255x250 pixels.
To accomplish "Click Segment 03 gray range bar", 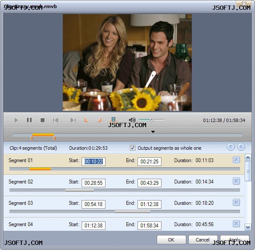I will click(x=132, y=212).
